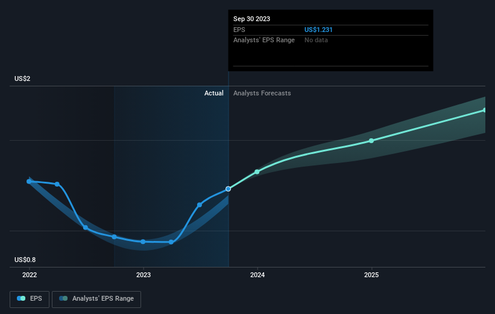Select the Sep 30 2023 highlighted data point
The width and height of the screenshot is (495, 314).
[x=229, y=189]
